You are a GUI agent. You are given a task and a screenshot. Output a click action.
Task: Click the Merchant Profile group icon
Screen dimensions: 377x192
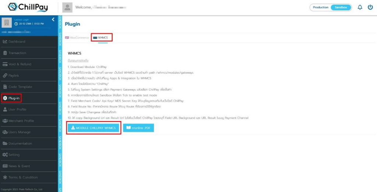tap(5, 121)
